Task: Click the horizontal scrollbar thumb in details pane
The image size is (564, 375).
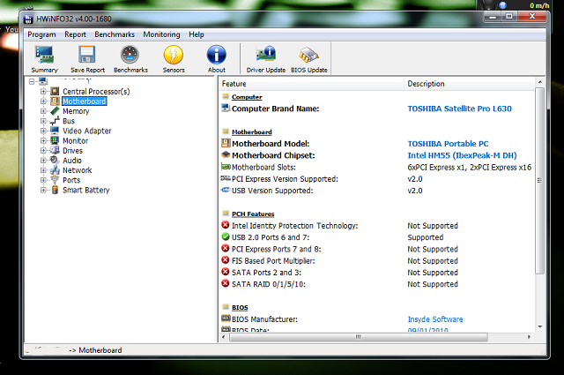Action: [359, 337]
